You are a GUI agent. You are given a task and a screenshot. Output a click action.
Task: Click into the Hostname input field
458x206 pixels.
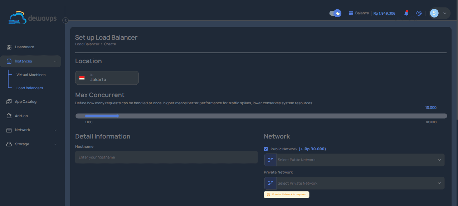pos(166,157)
